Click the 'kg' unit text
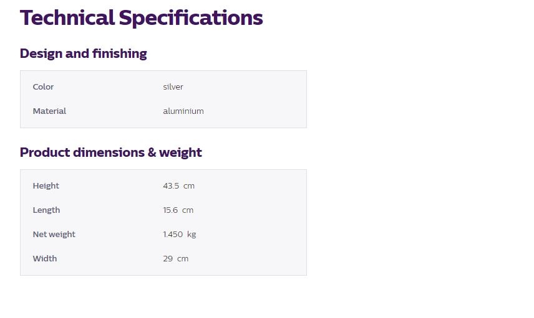This screenshot has height=318, width=534. click(192, 235)
